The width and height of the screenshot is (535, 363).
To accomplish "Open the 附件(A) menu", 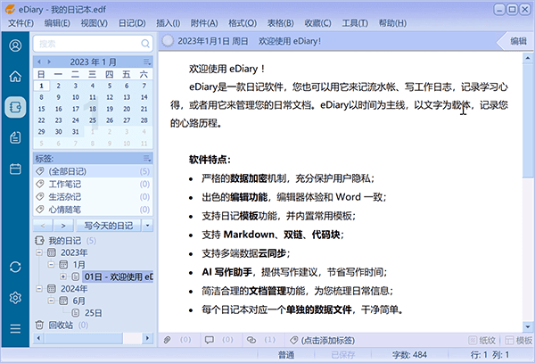I will 204,23.
